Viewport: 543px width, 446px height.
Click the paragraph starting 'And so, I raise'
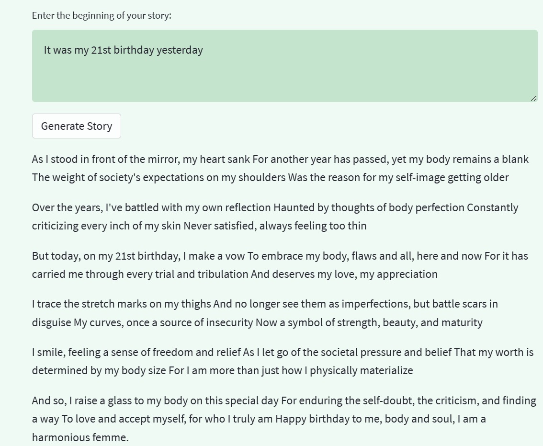[x=284, y=419]
